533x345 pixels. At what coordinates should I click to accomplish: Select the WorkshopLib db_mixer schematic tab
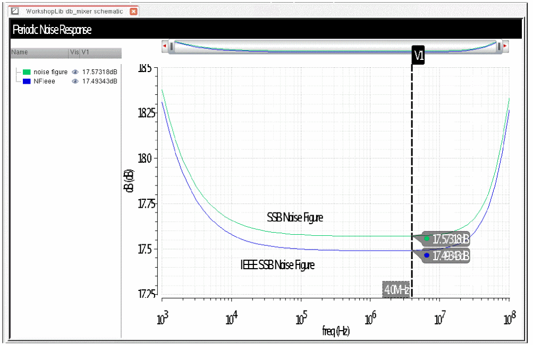click(x=74, y=12)
